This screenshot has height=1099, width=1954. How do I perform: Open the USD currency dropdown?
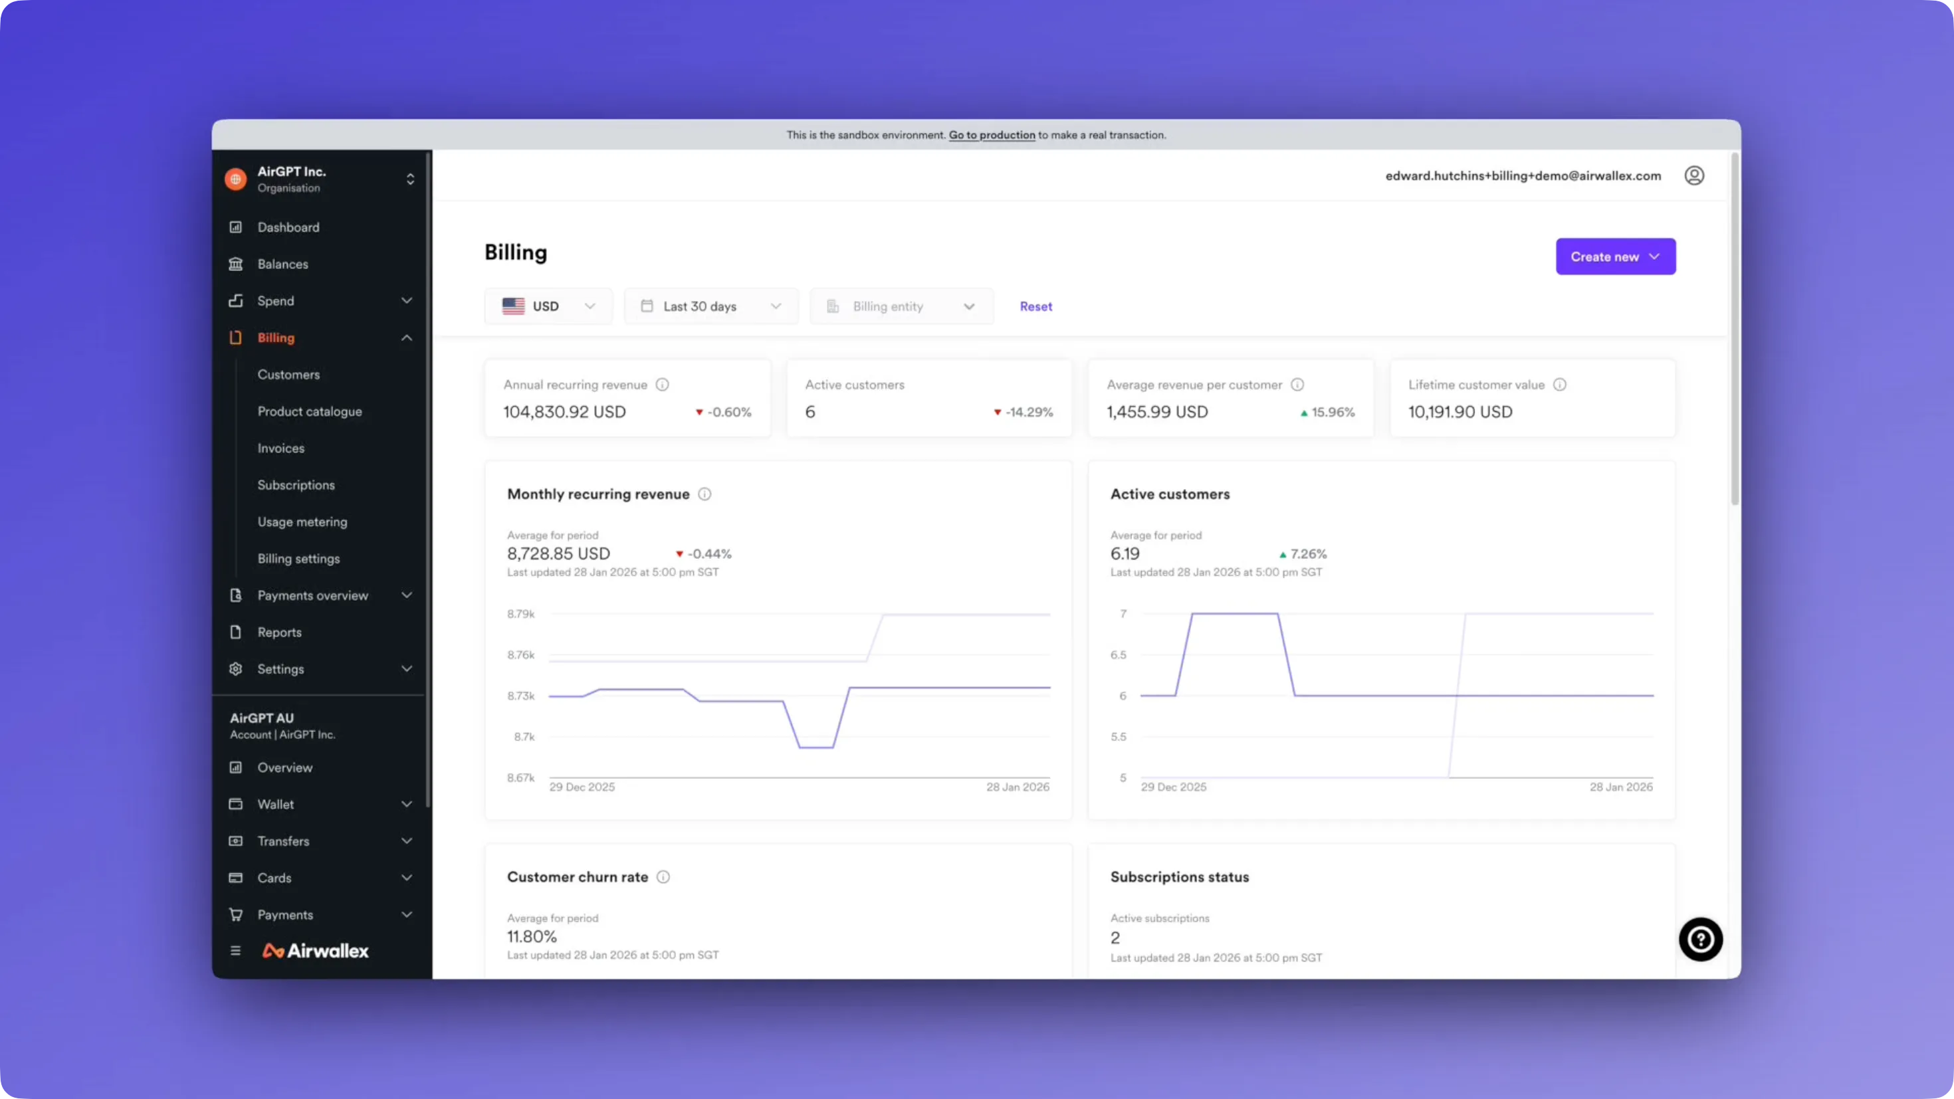tap(548, 306)
